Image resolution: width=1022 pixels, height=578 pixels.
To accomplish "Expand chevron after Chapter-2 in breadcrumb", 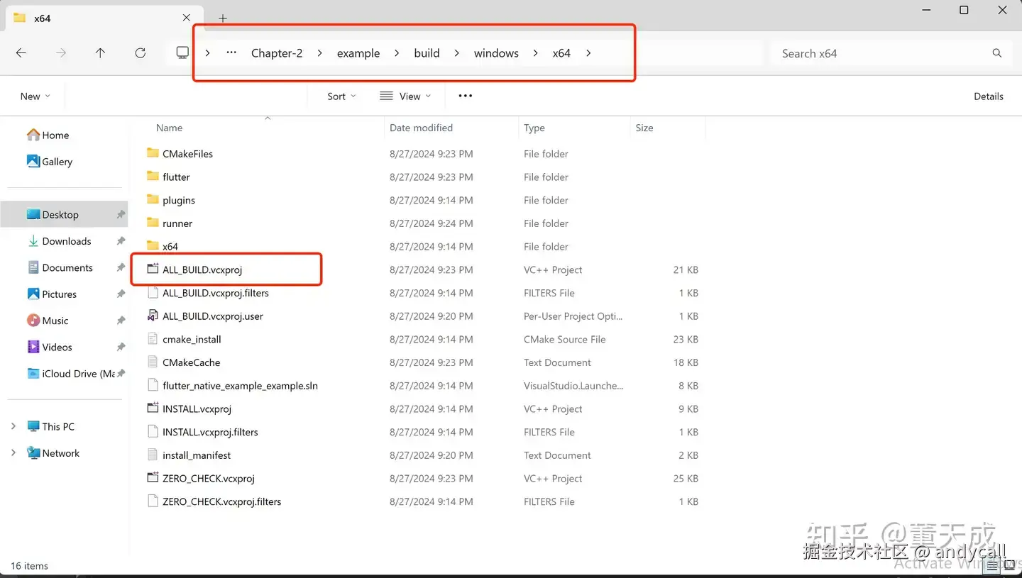I will [320, 53].
